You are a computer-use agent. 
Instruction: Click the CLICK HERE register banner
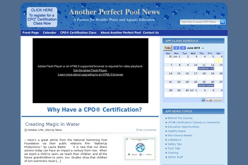(42, 17)
